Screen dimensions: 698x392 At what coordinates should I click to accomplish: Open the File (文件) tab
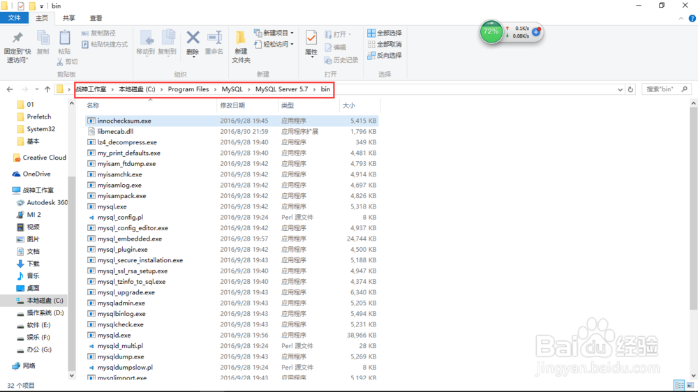[x=14, y=18]
